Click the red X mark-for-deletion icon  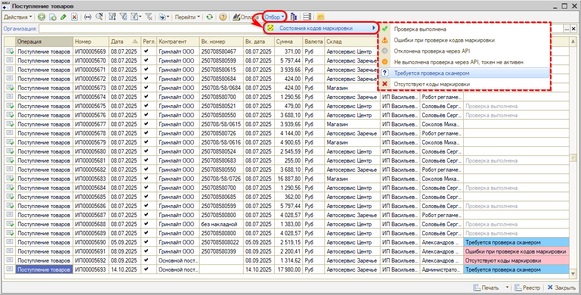tap(74, 17)
